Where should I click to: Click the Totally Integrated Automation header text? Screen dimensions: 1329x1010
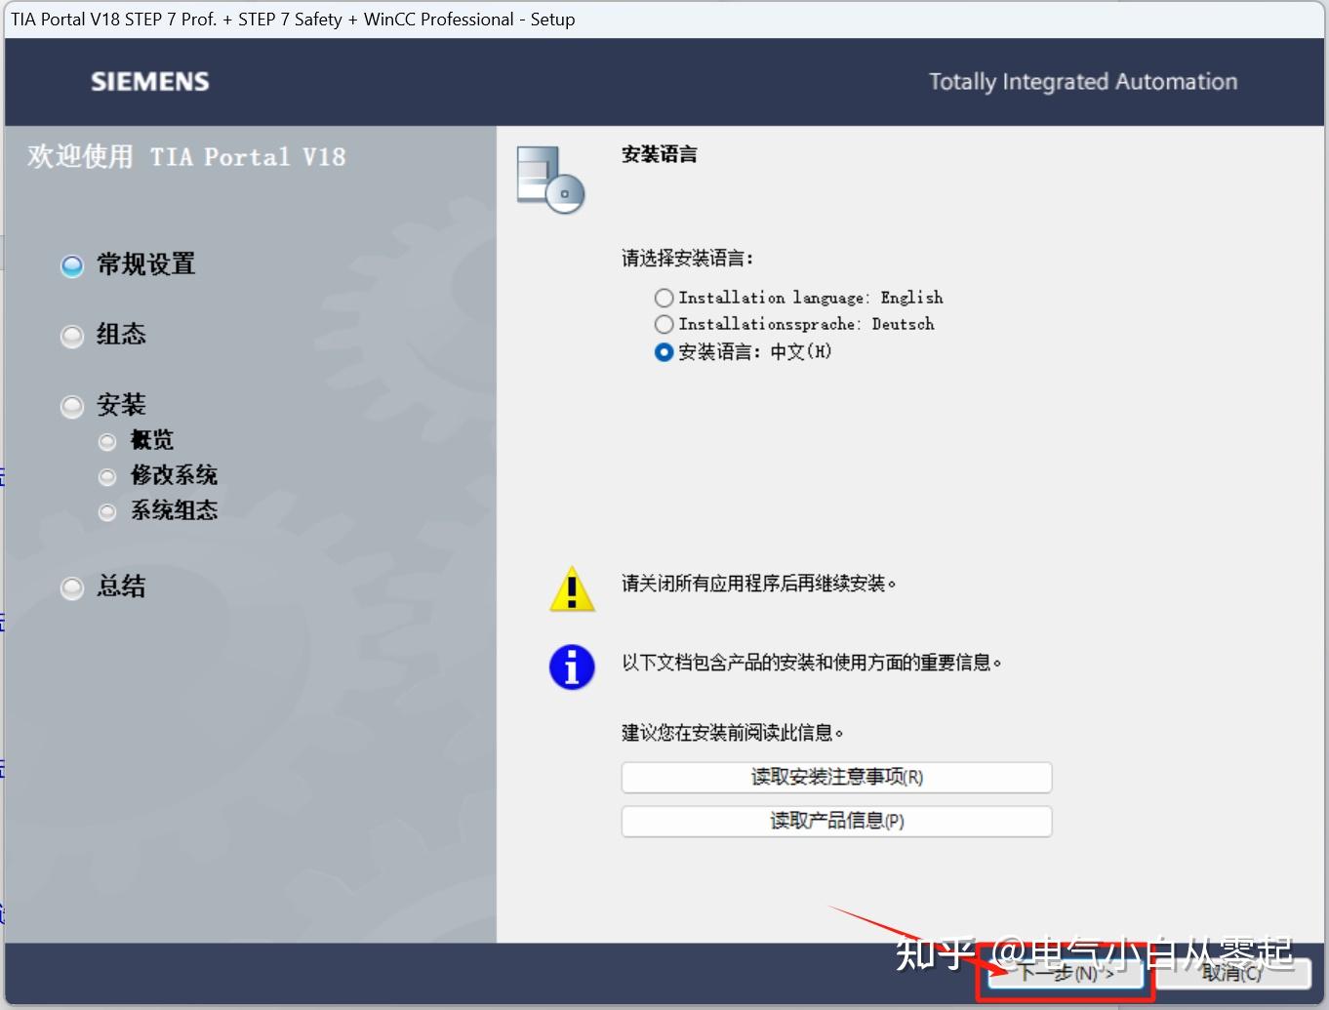coord(1083,81)
